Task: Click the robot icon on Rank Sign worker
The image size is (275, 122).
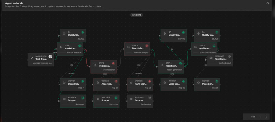Action: [131, 83]
